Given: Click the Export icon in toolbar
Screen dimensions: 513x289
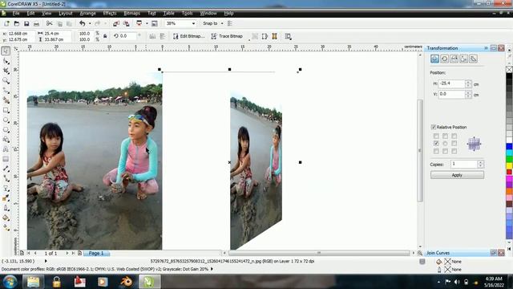Looking at the screenshot, I should pyautogui.click(x=126, y=23).
